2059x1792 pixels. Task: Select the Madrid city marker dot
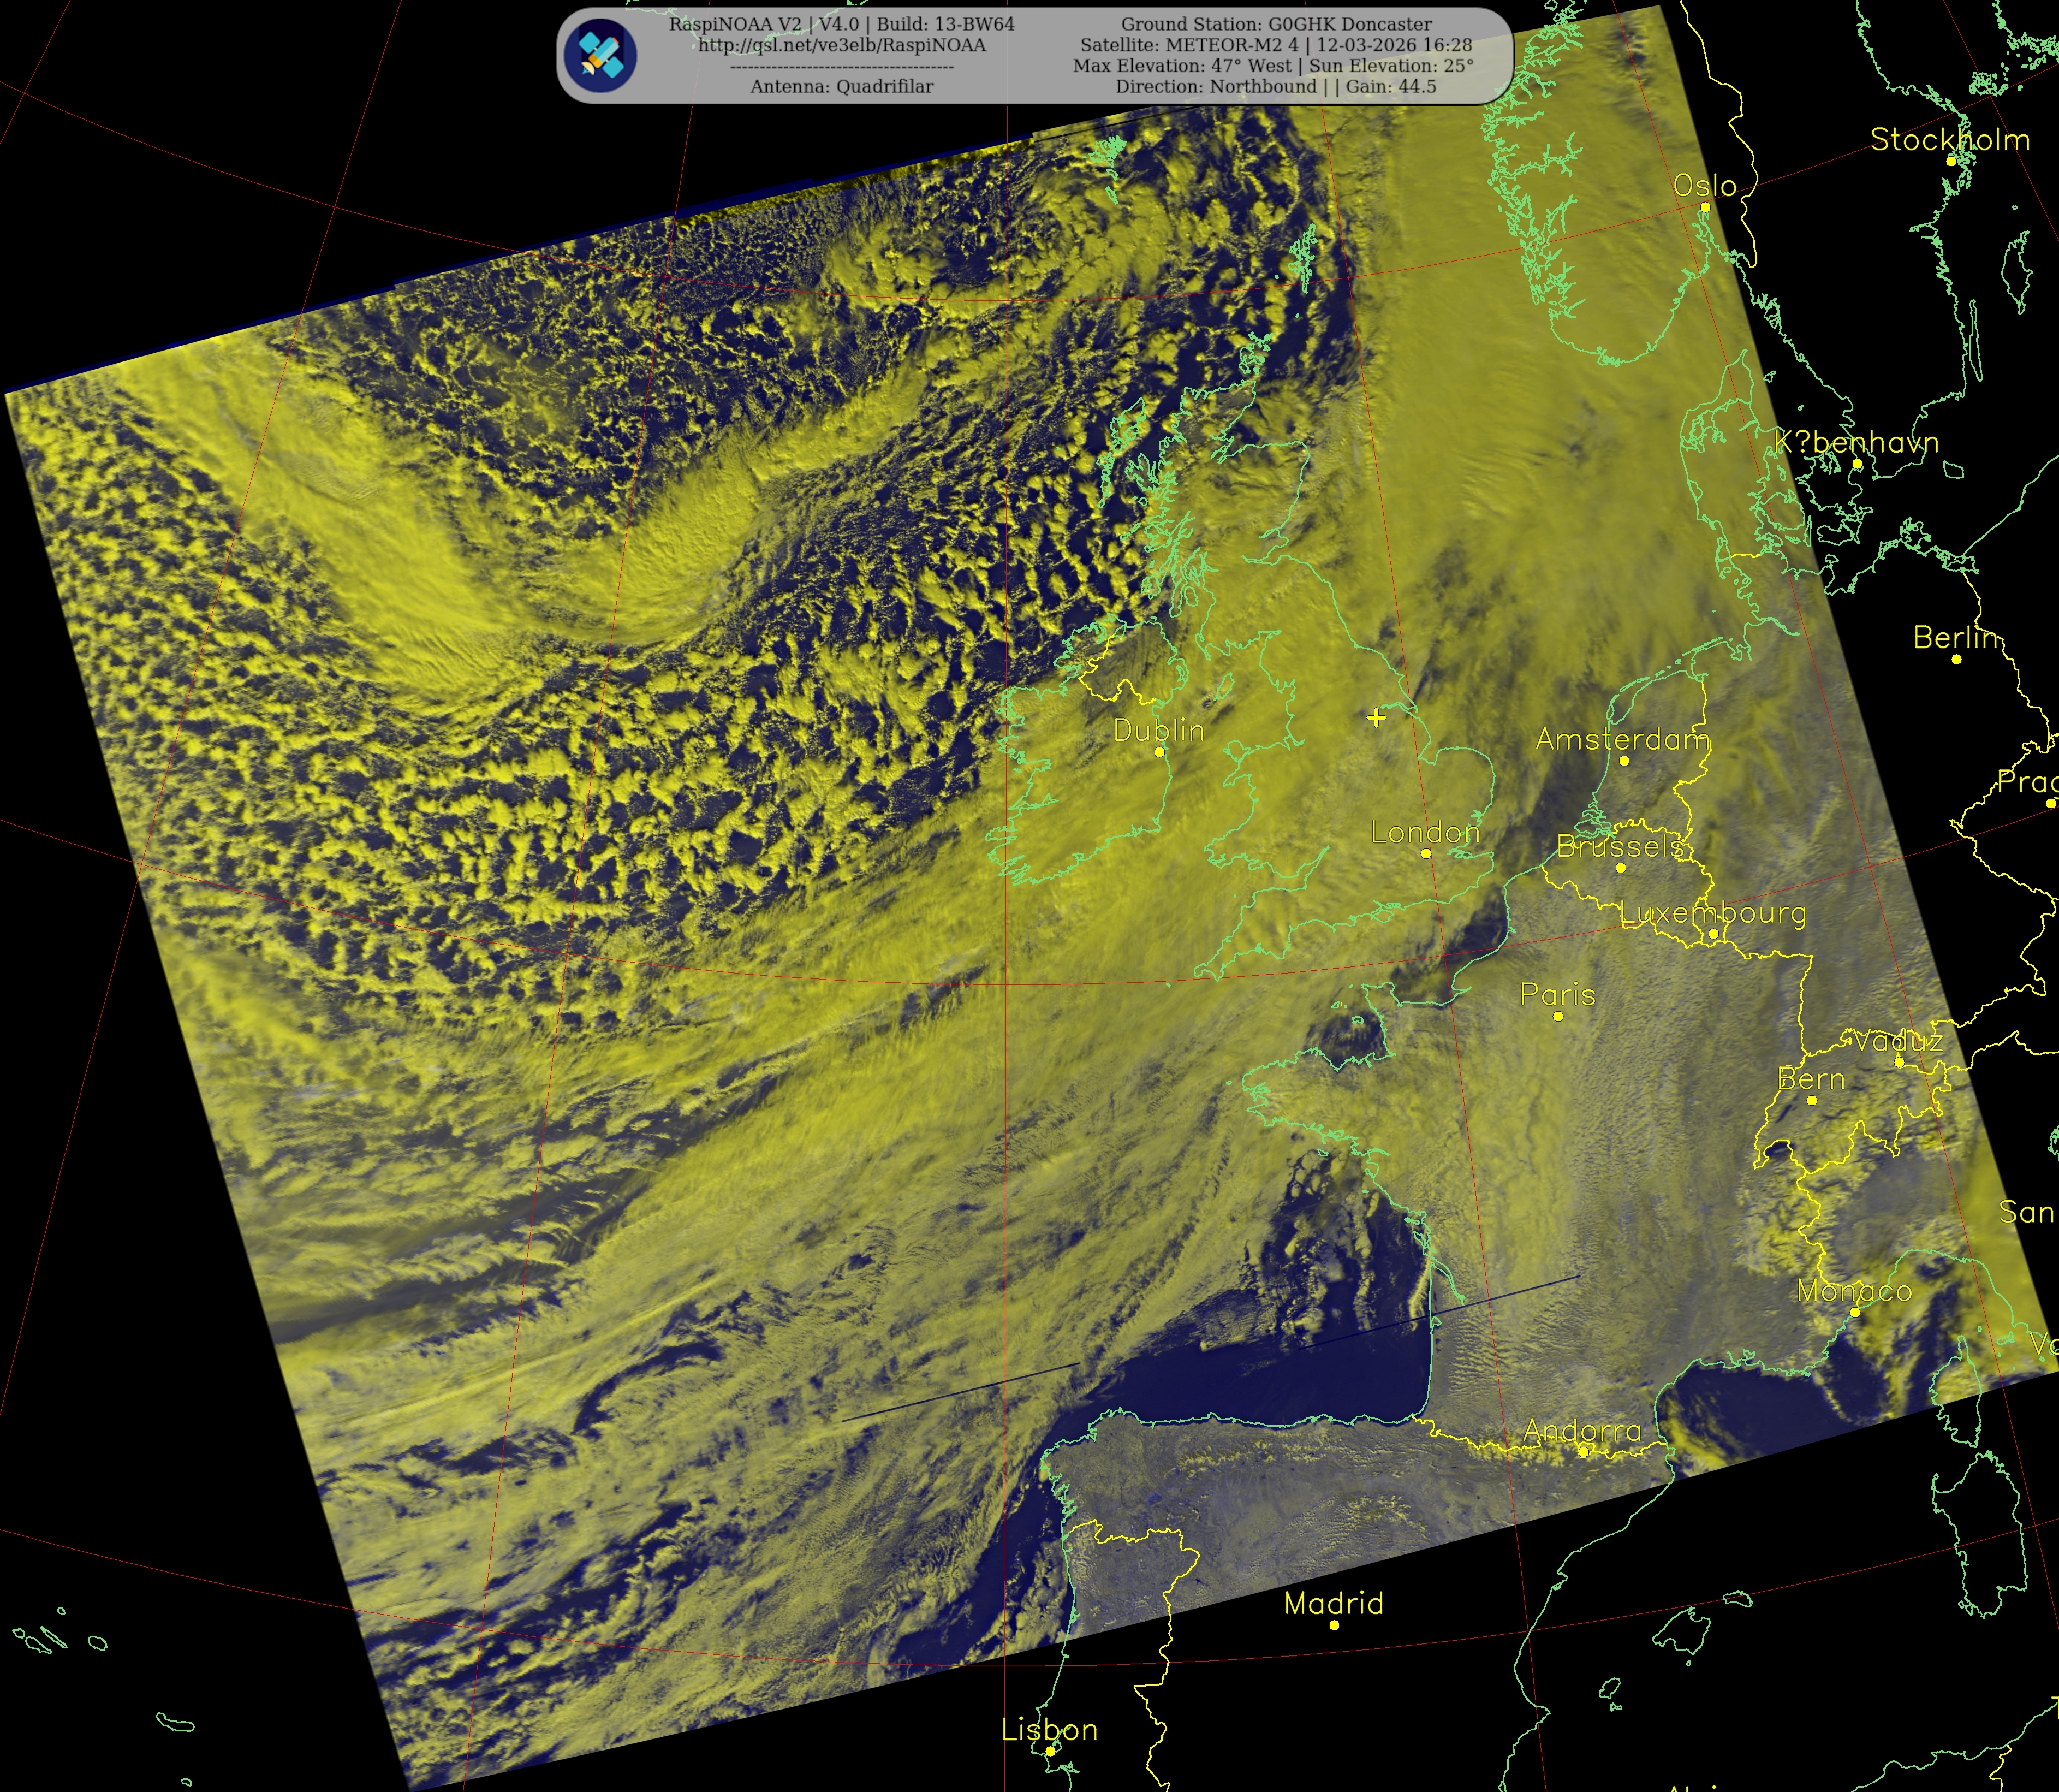(1334, 1625)
